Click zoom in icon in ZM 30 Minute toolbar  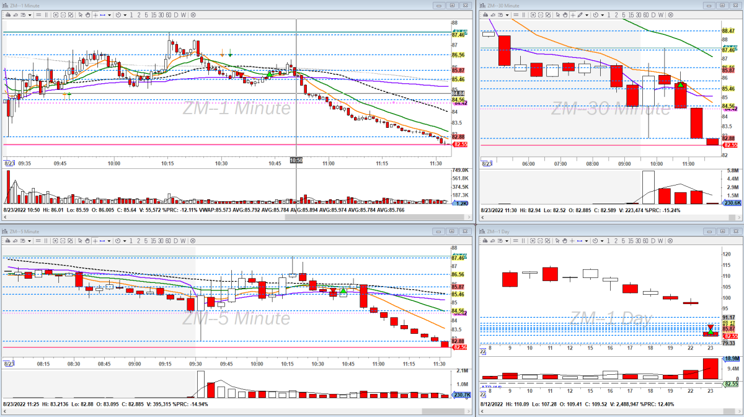point(533,15)
